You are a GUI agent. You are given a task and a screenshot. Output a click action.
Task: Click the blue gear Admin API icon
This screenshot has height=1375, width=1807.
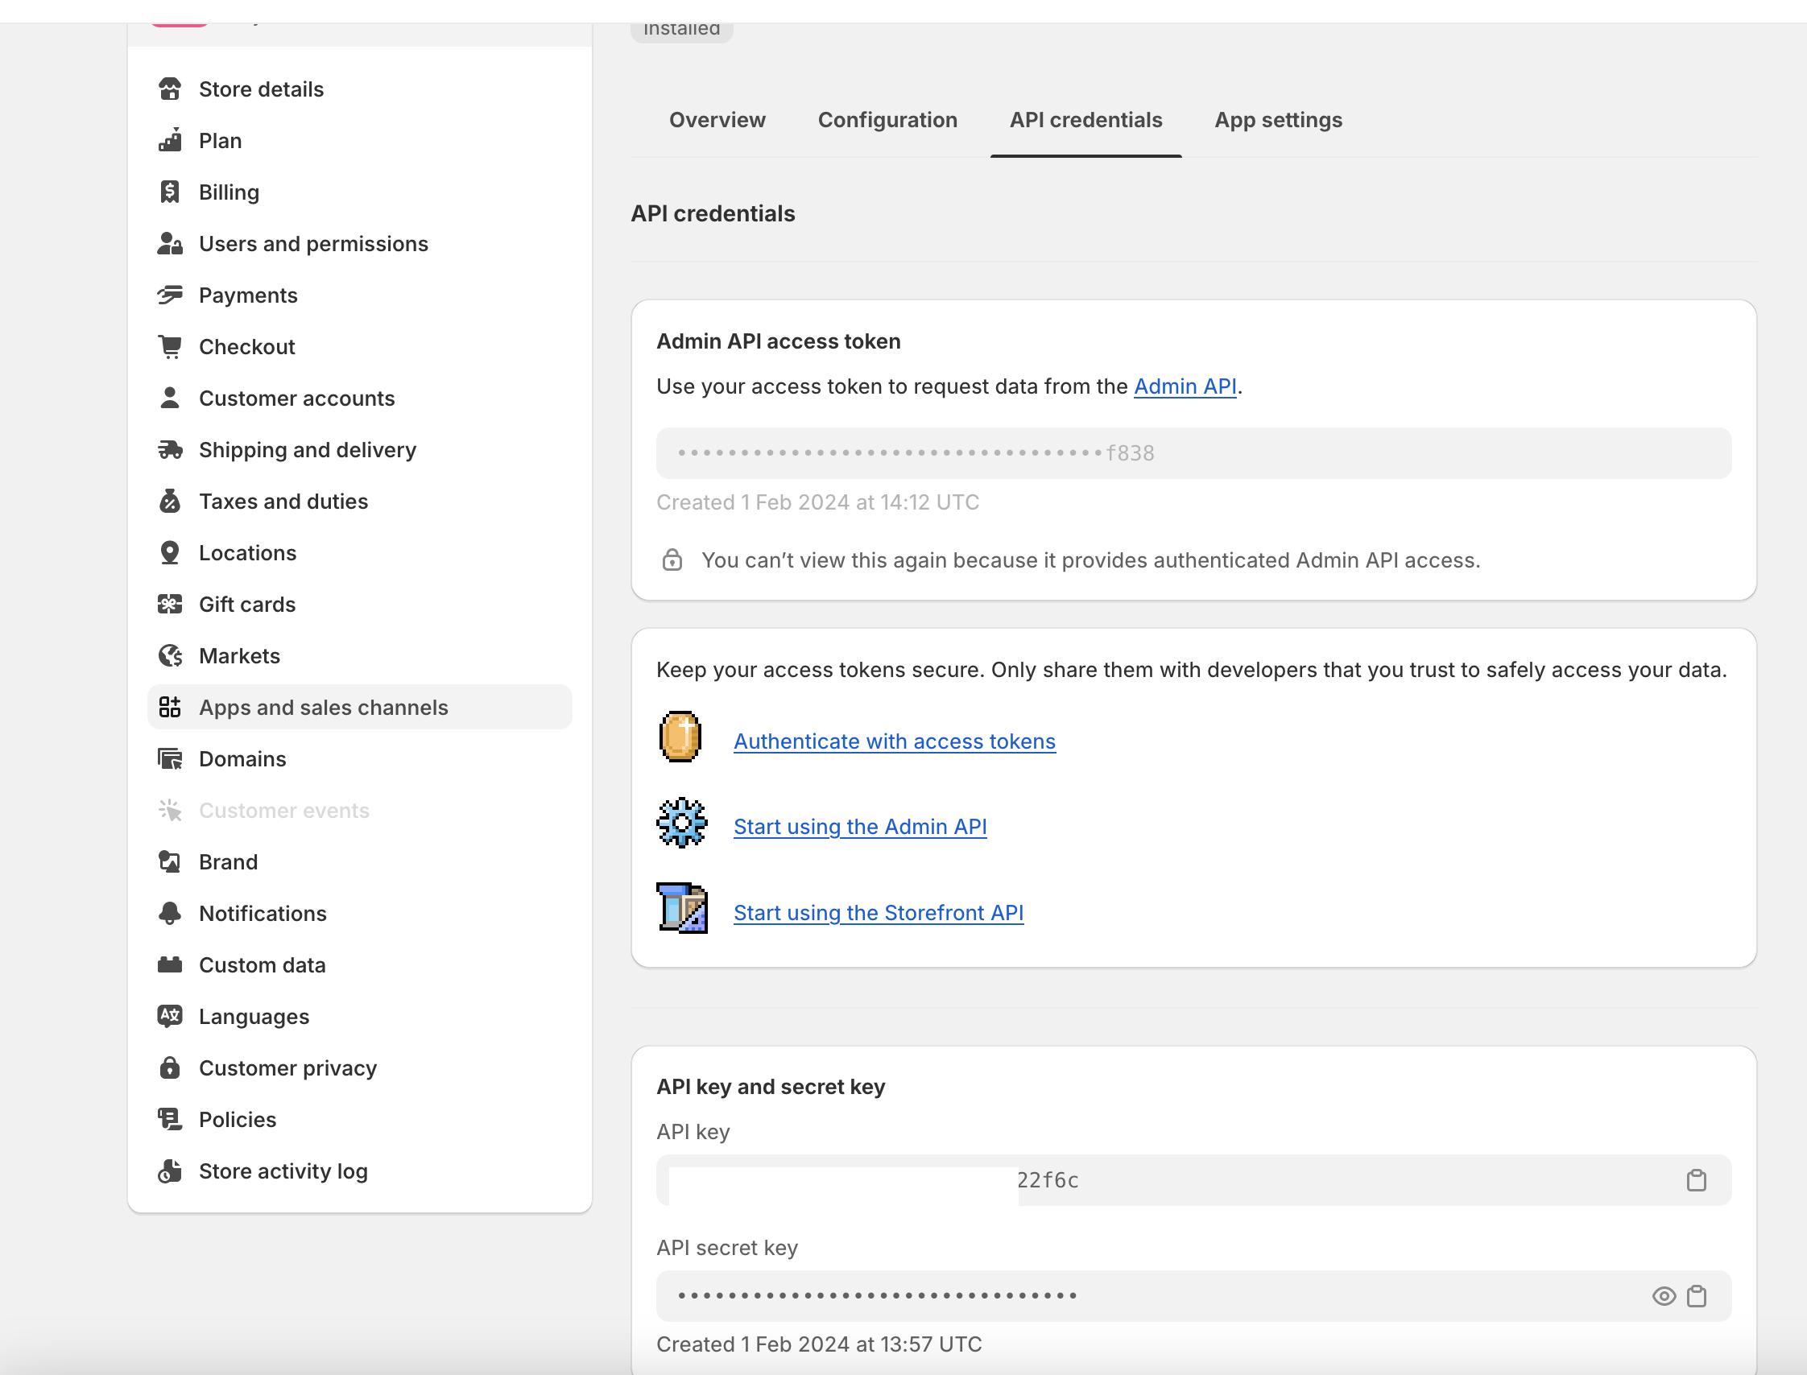coord(681,823)
